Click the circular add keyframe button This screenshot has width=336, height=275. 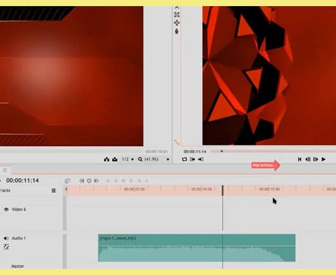(x=89, y=181)
